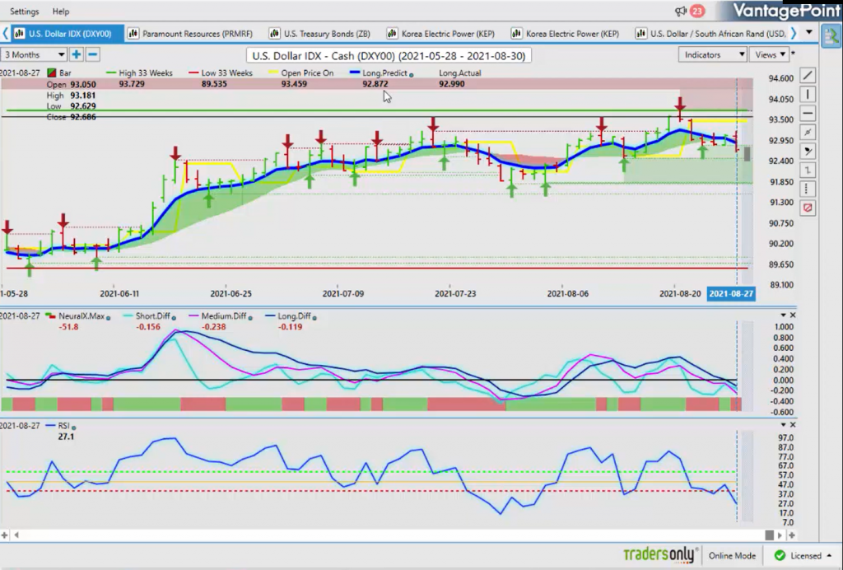Click the Close 92.686 value
843x570 pixels.
click(83, 117)
